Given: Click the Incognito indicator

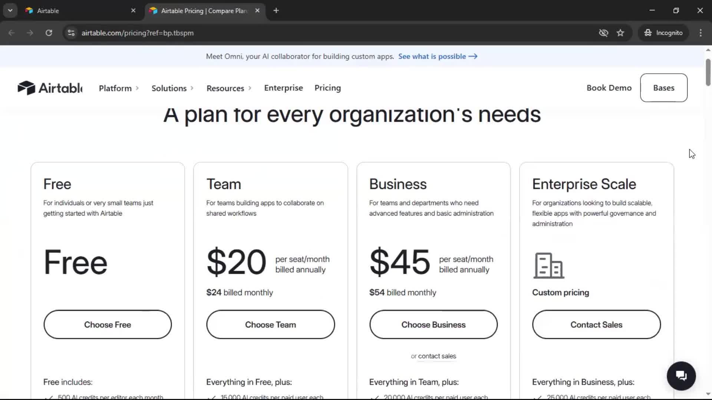Looking at the screenshot, I should point(663,33).
